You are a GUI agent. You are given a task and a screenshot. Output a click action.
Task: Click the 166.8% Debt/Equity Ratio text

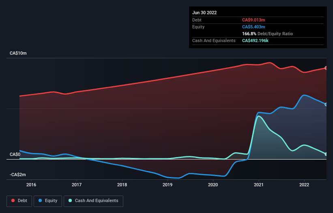267,34
